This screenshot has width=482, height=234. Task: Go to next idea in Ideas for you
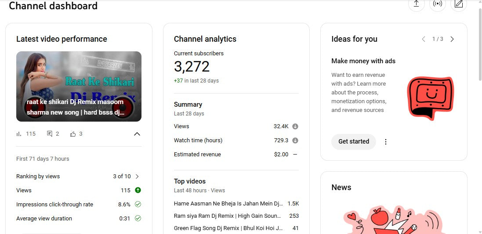452,39
